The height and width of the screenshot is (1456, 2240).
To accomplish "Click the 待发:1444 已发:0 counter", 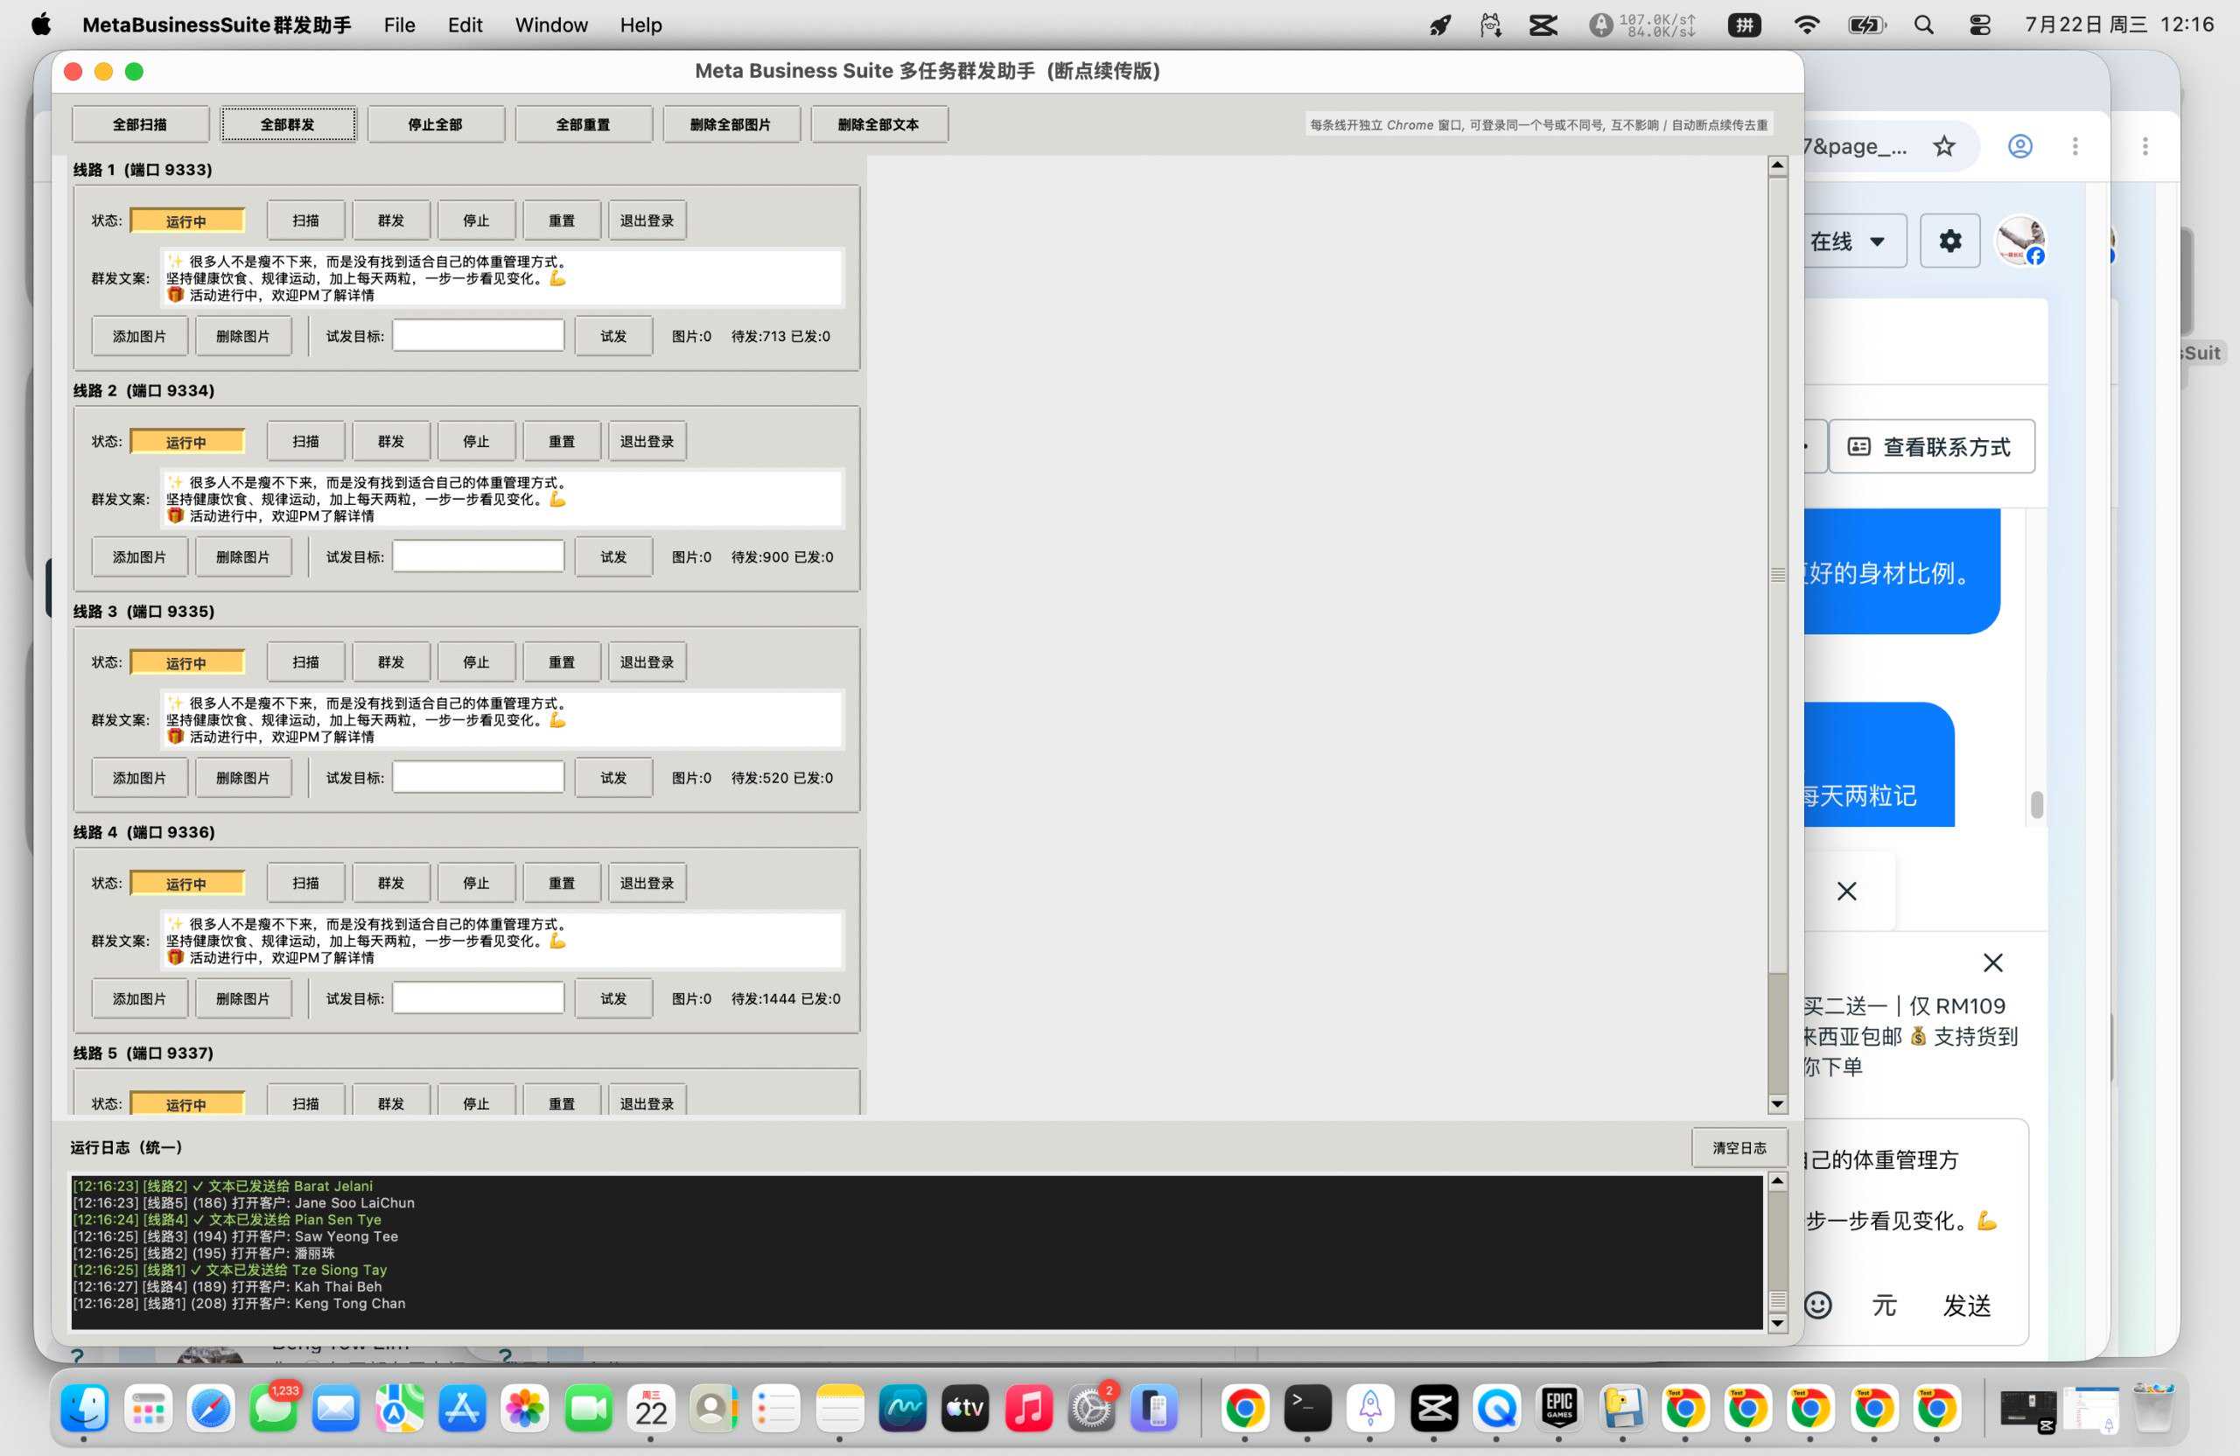I will pyautogui.click(x=786, y=998).
